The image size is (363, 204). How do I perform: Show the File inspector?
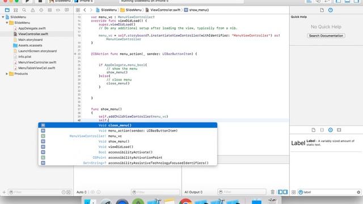click(322, 10)
